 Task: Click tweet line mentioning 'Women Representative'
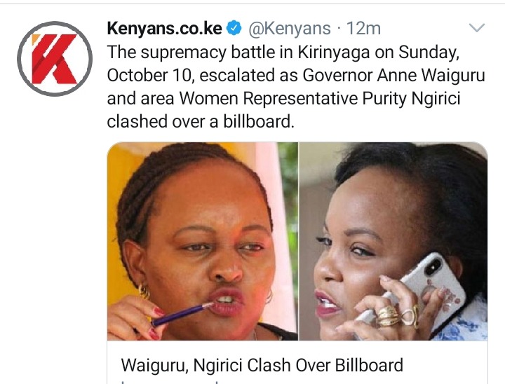click(x=283, y=99)
